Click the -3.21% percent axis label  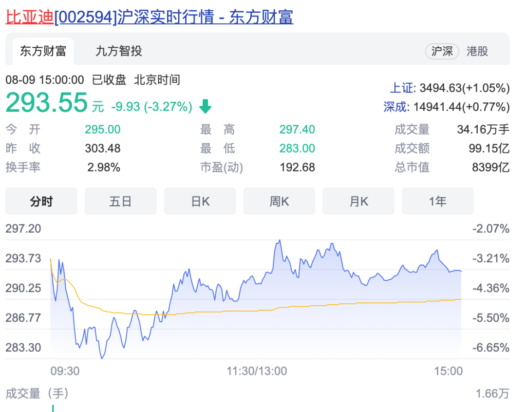click(491, 258)
